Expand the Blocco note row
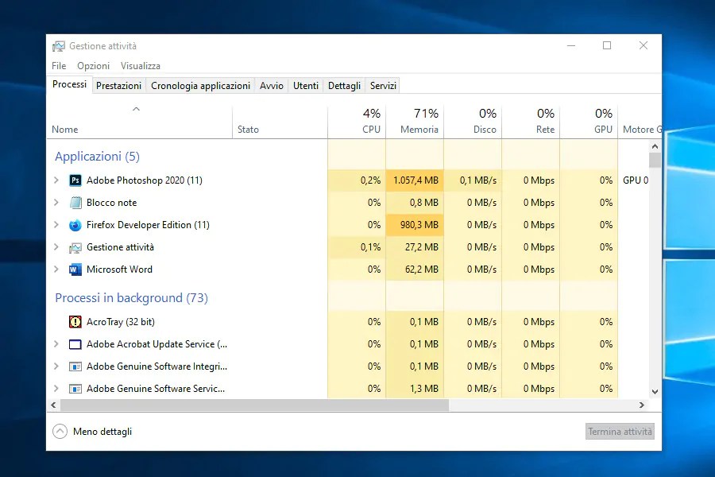715x477 pixels. 56,202
